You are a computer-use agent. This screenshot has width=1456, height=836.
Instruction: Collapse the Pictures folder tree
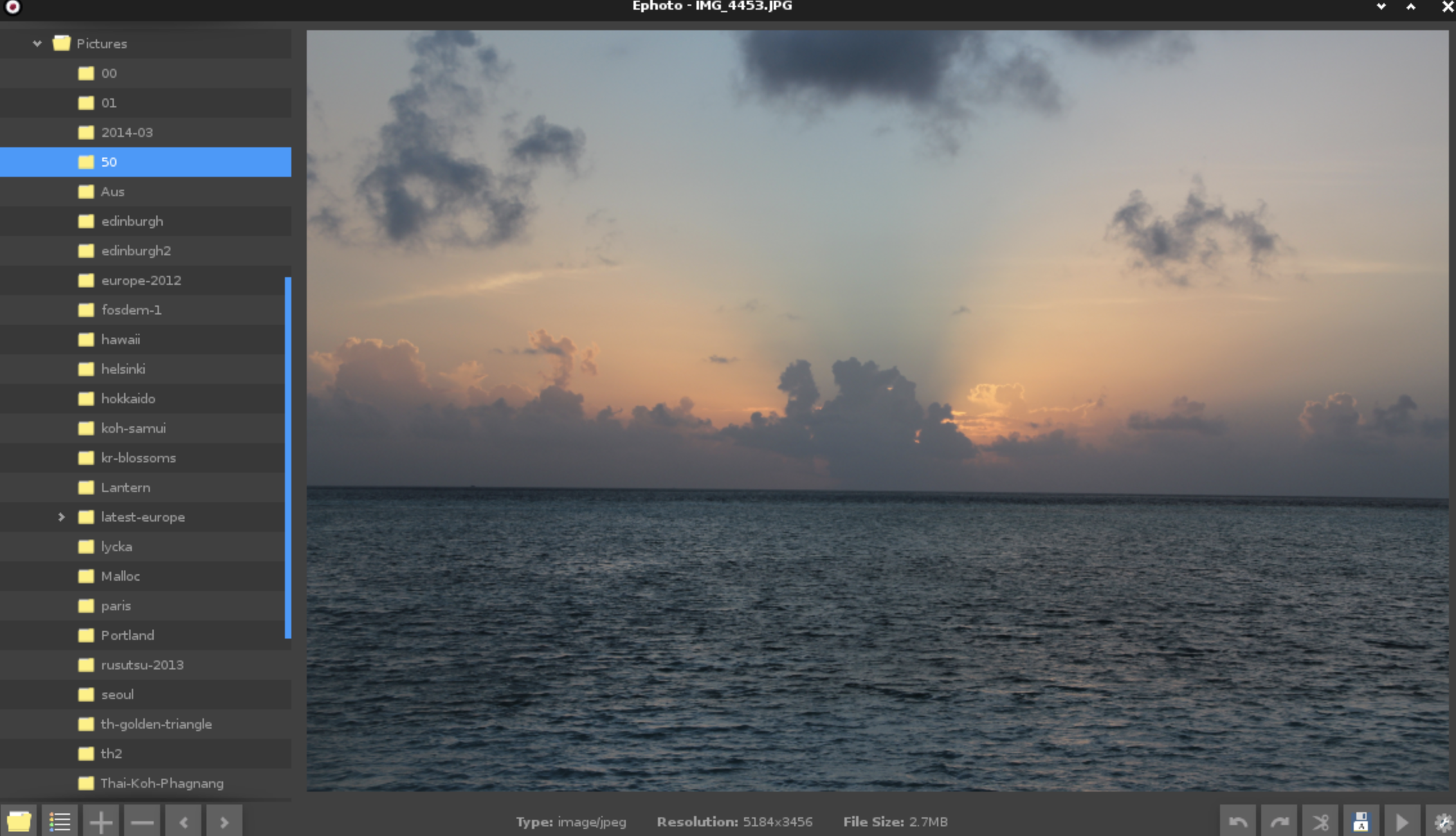[x=37, y=44]
